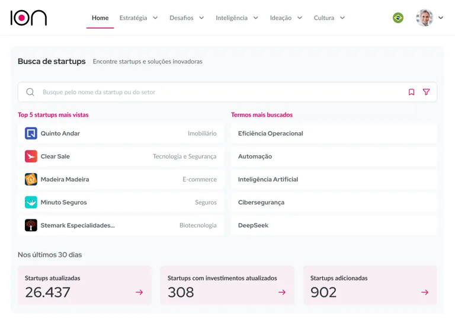
Task: Click the Biotecnologia sector label
Action: 198,225
